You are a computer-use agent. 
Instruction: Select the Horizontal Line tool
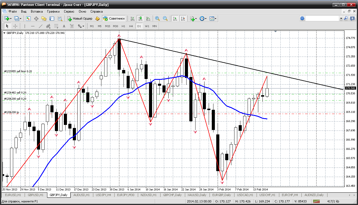pos(33,26)
